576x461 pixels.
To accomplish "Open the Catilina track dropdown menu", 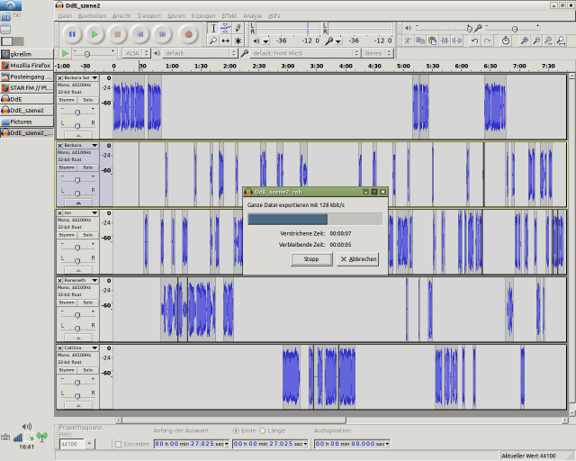I will pos(94,348).
